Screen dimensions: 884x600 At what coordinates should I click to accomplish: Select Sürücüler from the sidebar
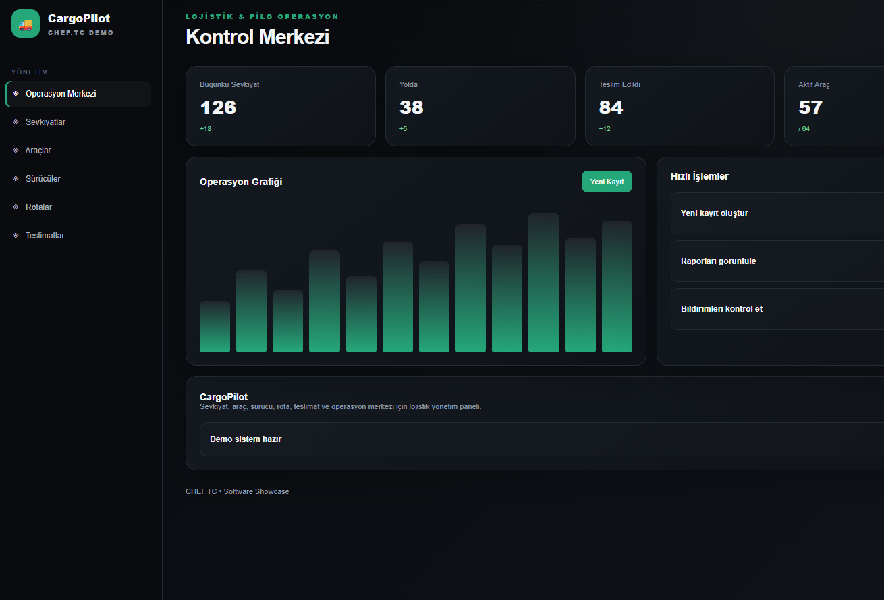click(x=78, y=179)
